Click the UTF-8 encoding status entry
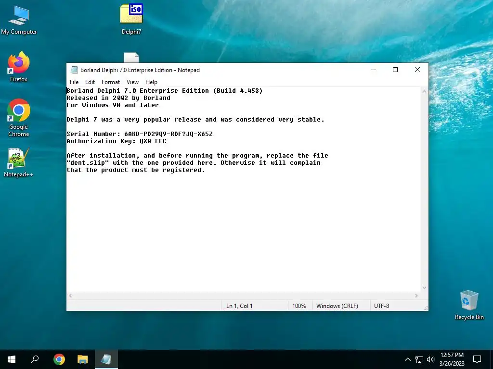 (381, 306)
